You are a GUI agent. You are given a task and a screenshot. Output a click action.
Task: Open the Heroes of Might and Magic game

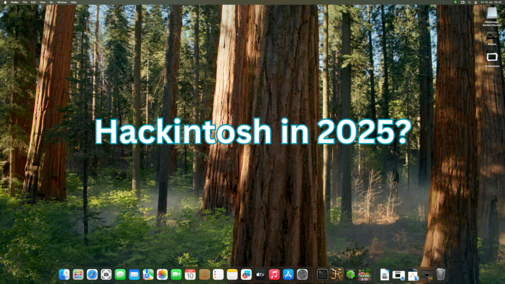(x=337, y=275)
